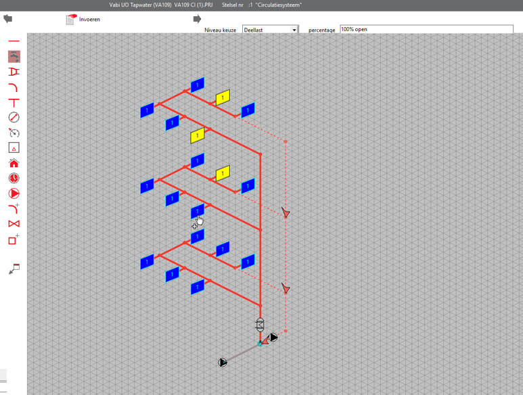The image size is (523, 395).
Task: Select the heat exchanger symbol on the riser
Action: coord(260,325)
